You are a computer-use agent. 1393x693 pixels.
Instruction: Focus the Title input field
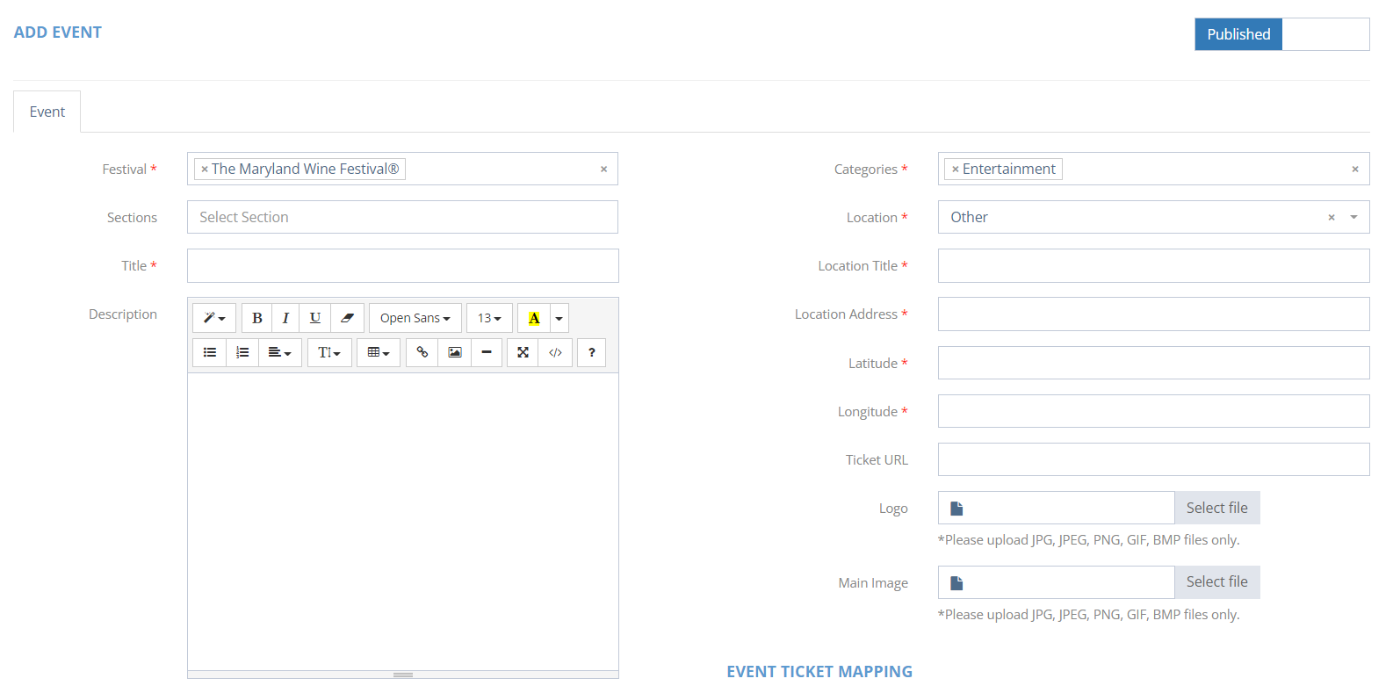tap(402, 266)
